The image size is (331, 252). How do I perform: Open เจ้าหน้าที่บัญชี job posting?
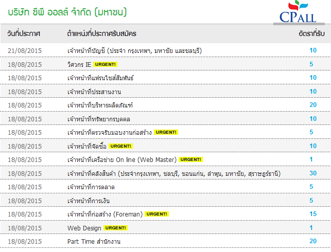click(x=134, y=51)
